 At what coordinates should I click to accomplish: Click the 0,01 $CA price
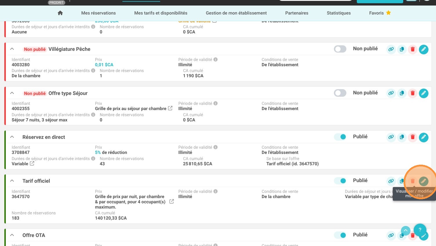(104, 65)
